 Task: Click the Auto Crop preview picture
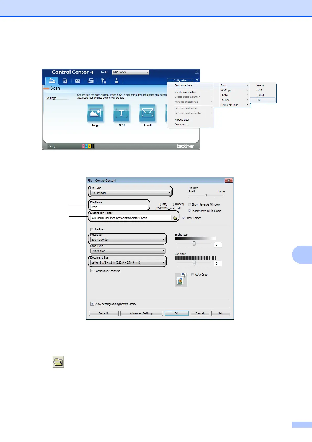(x=181, y=280)
